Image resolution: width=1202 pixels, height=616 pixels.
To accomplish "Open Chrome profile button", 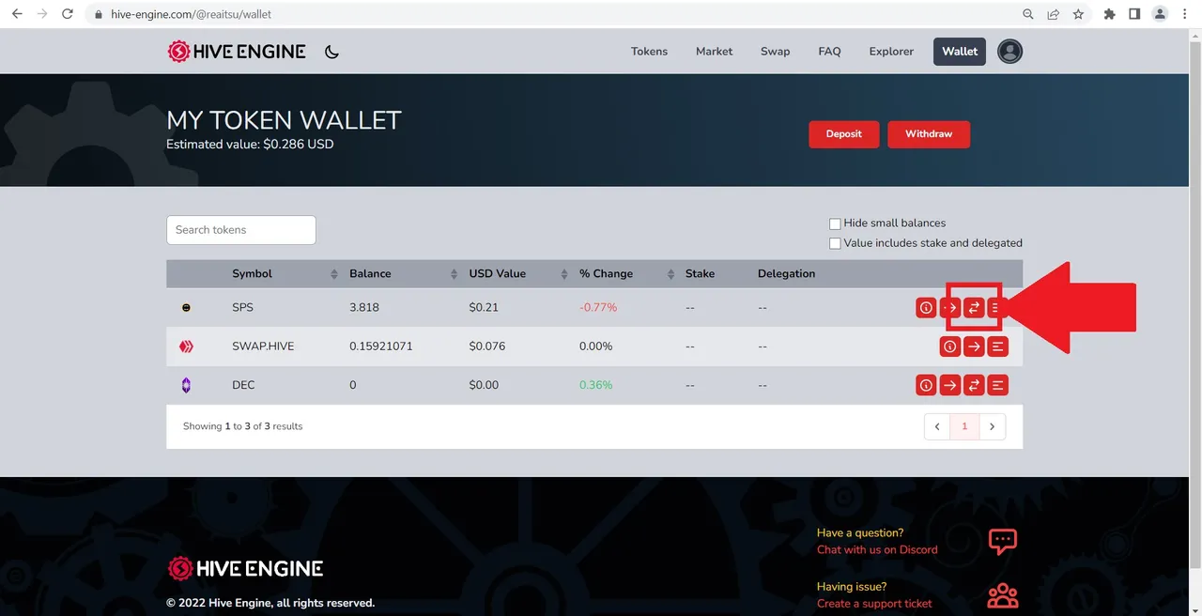I will point(1161,14).
